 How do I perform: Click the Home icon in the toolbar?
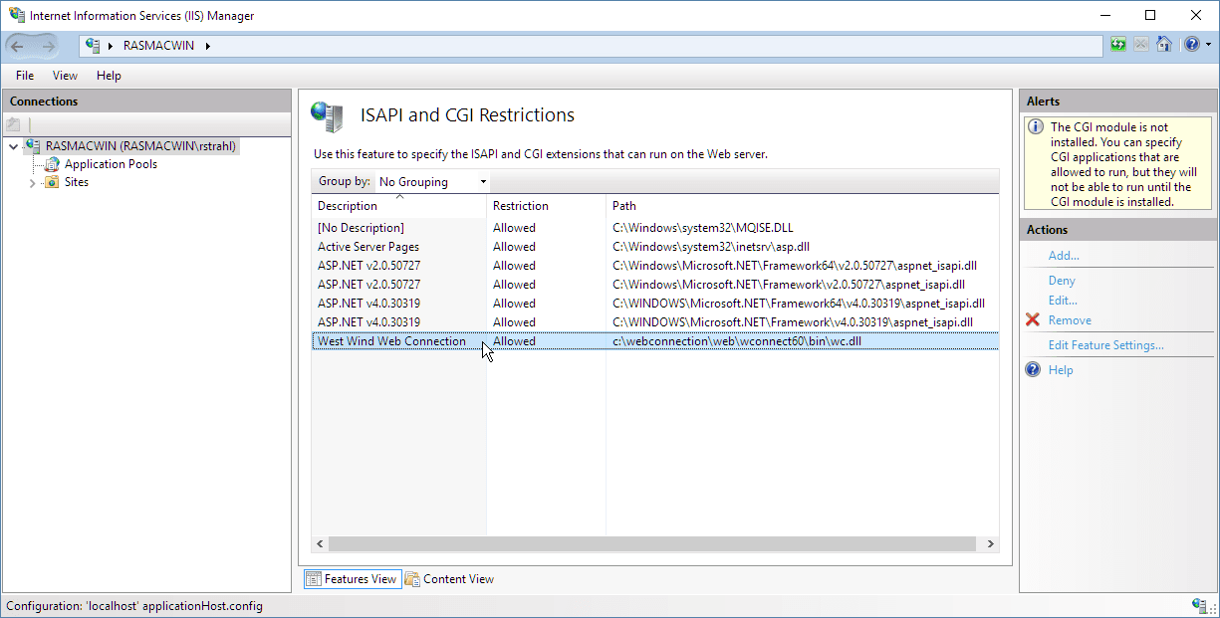point(1164,45)
